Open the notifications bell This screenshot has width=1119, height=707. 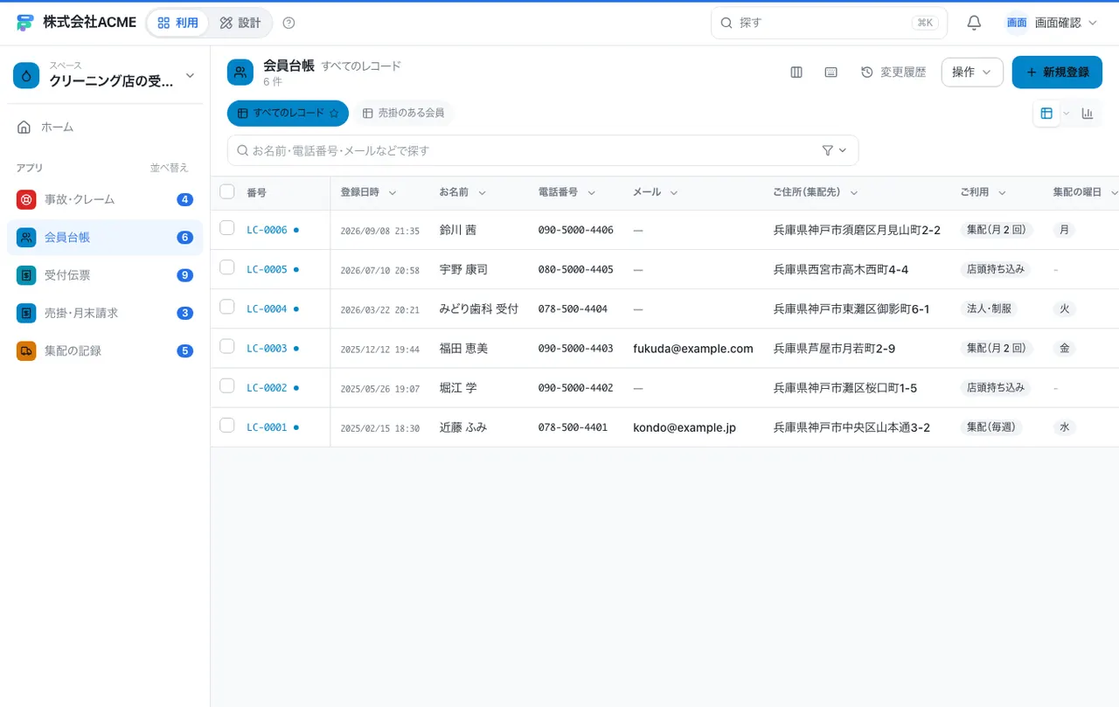click(x=974, y=23)
